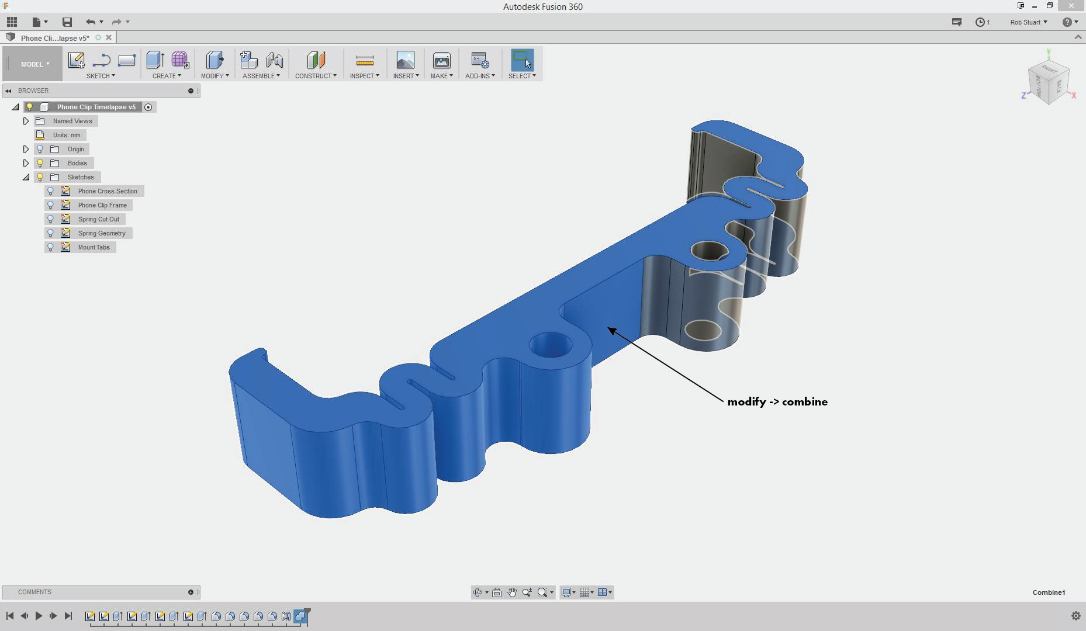Select the sketch Rectangle tool icon
1086x631 pixels.
click(126, 60)
